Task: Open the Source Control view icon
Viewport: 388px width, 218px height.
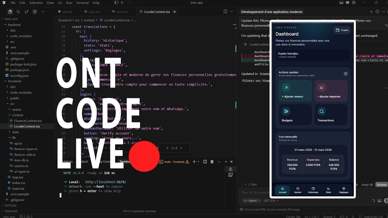Action: click(26, 12)
